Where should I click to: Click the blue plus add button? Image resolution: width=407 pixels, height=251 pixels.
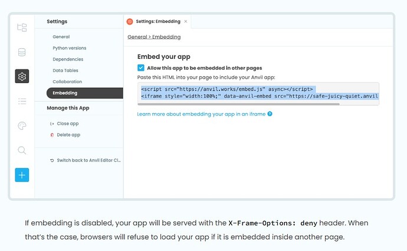click(x=22, y=175)
